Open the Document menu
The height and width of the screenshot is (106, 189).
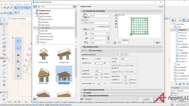(19, 4)
